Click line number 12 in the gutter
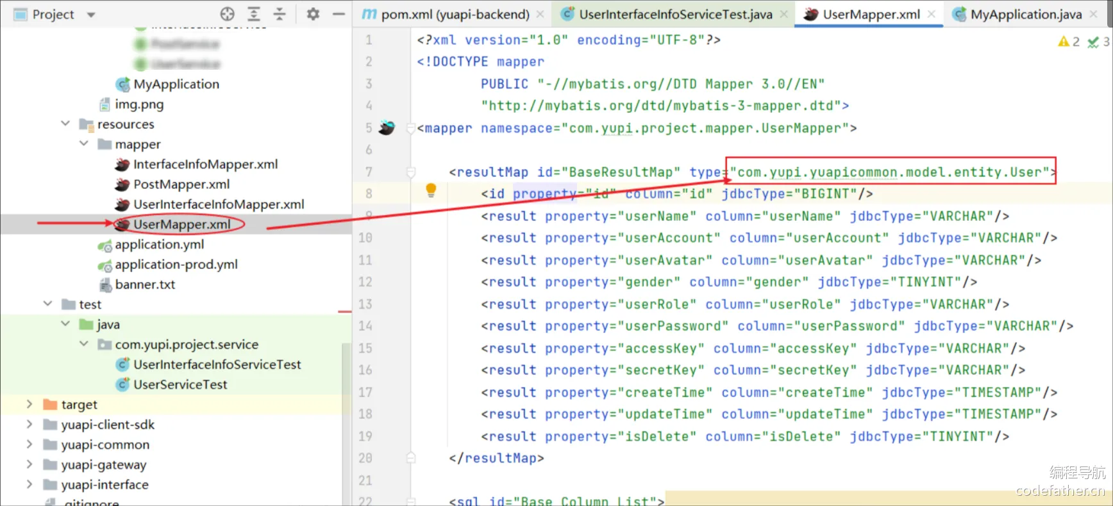This screenshot has height=506, width=1113. pos(365,282)
